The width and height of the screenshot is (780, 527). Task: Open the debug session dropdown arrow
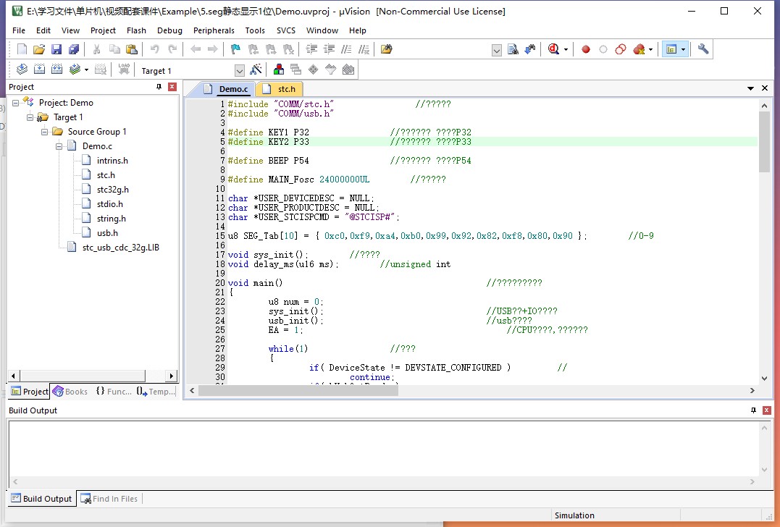(x=566, y=50)
